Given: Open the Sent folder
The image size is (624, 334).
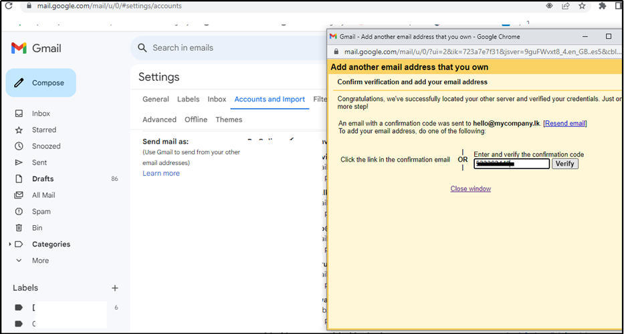Looking at the screenshot, I should (x=39, y=162).
